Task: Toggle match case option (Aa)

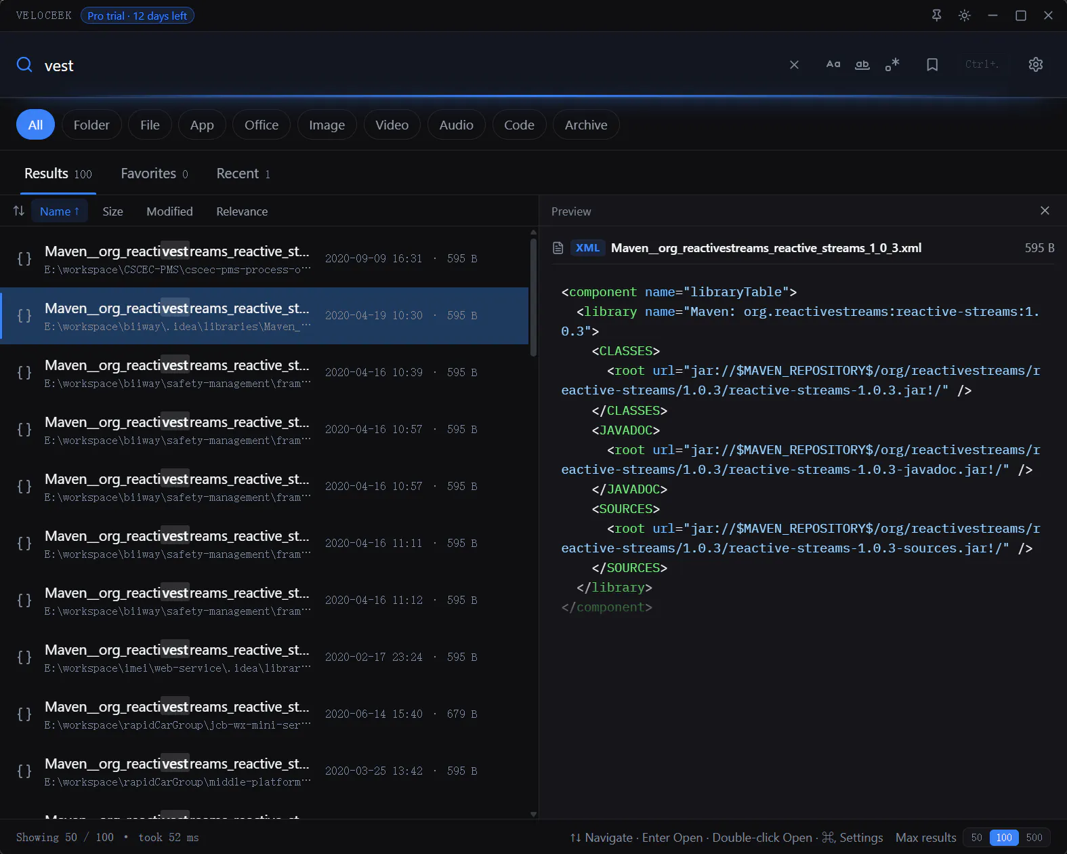Action: (x=833, y=64)
